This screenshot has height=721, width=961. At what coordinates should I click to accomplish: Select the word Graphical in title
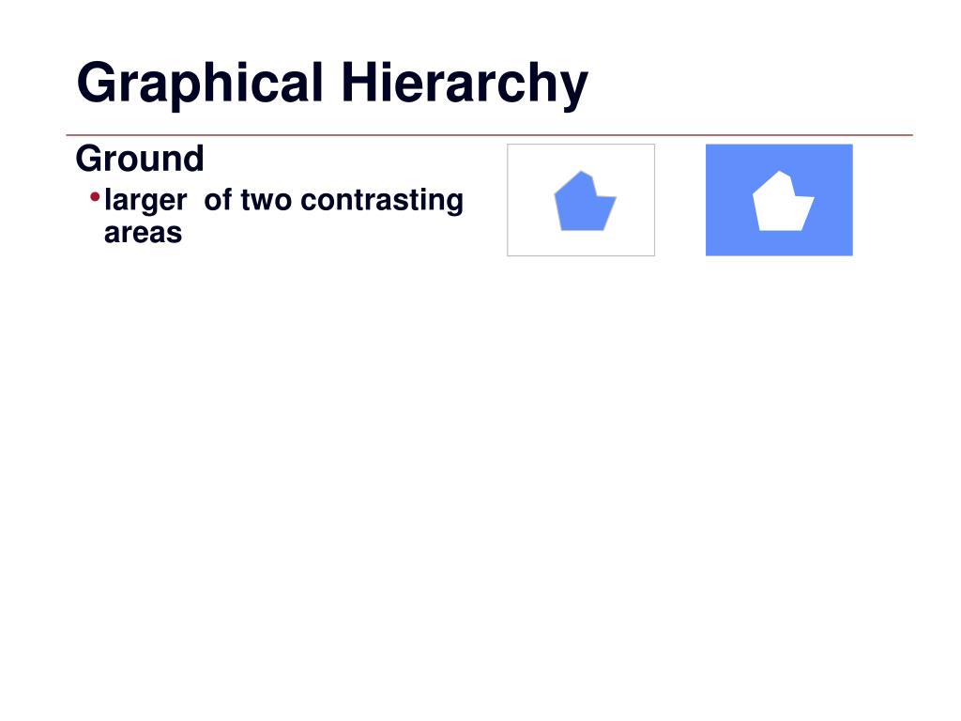200,84
